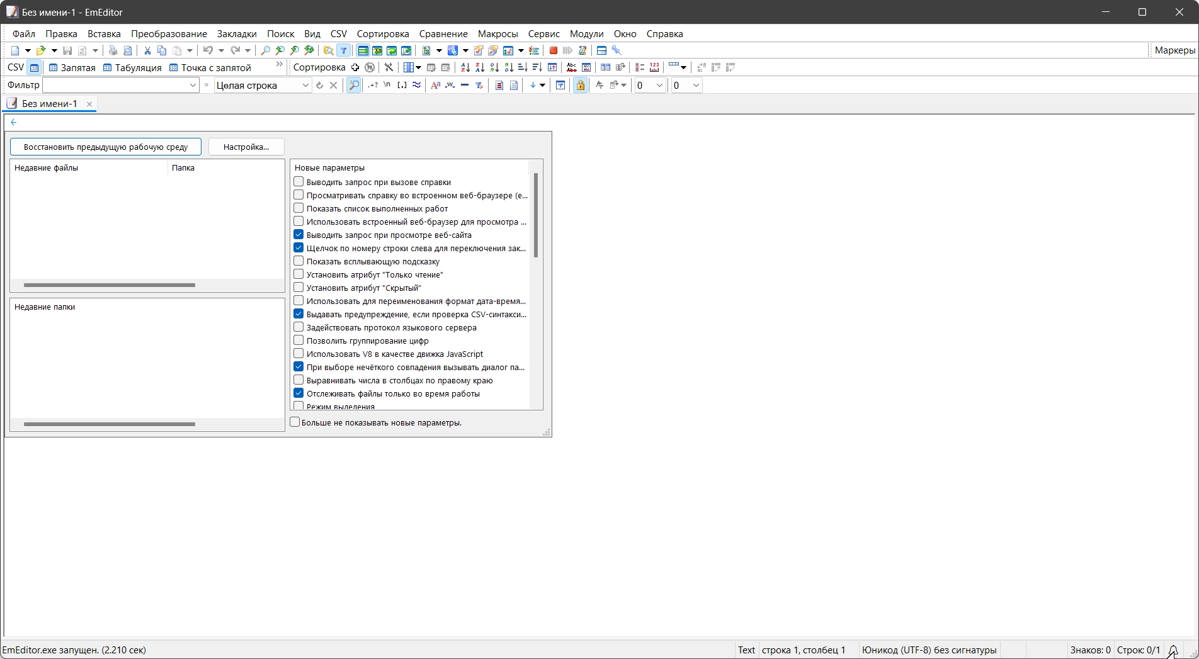The image size is (1199, 659).
Task: Open the Целая строка dropdown
Action: (x=305, y=85)
